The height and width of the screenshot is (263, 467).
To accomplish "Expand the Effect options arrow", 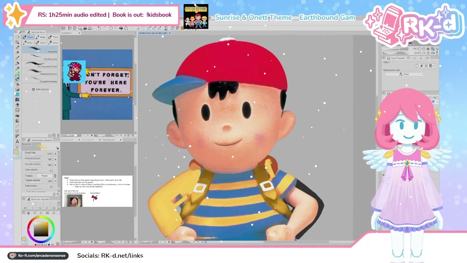I will pos(434,66).
